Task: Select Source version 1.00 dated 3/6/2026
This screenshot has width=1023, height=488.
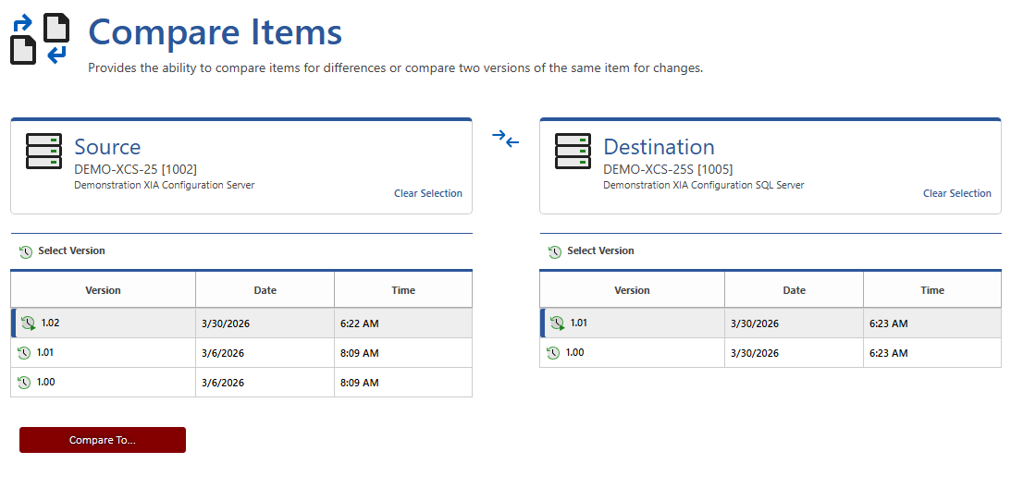Action: [x=240, y=383]
